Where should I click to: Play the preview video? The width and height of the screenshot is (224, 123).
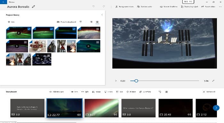click(116, 81)
